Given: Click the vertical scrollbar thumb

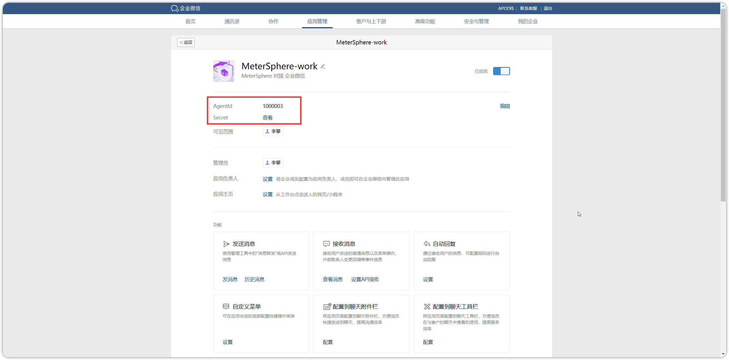Looking at the screenshot, I should pyautogui.click(x=723, y=105).
